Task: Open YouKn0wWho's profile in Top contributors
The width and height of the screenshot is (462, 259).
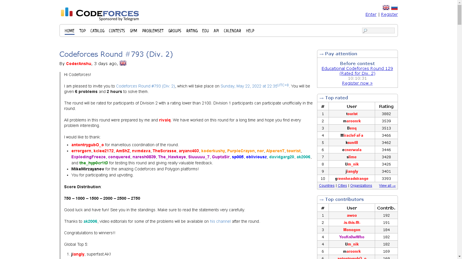Action: pyautogui.click(x=352, y=237)
